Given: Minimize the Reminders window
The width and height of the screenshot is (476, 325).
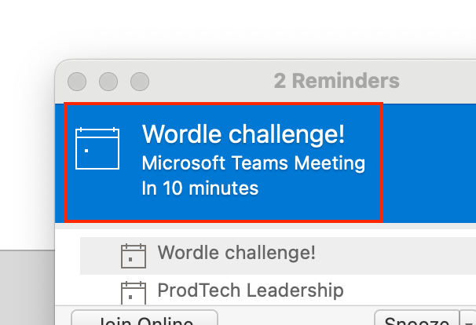Looking at the screenshot, I should (108, 81).
